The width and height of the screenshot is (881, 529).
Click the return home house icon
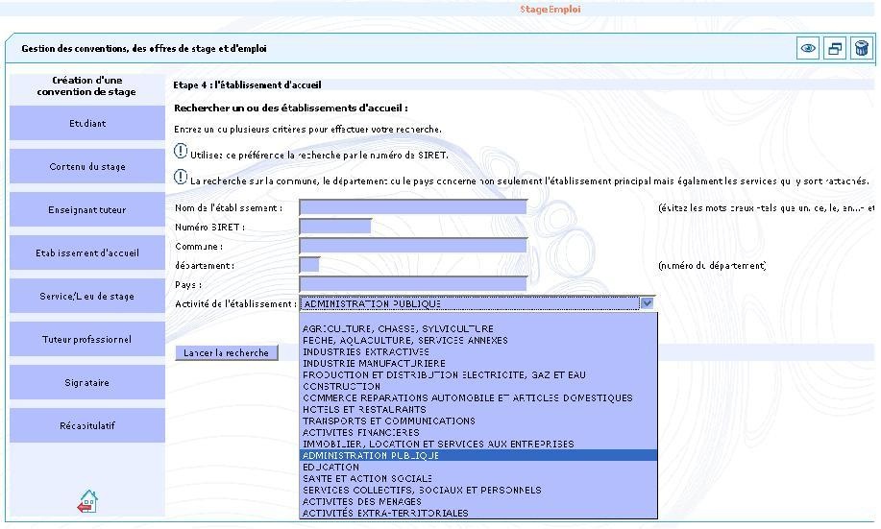[87, 501]
